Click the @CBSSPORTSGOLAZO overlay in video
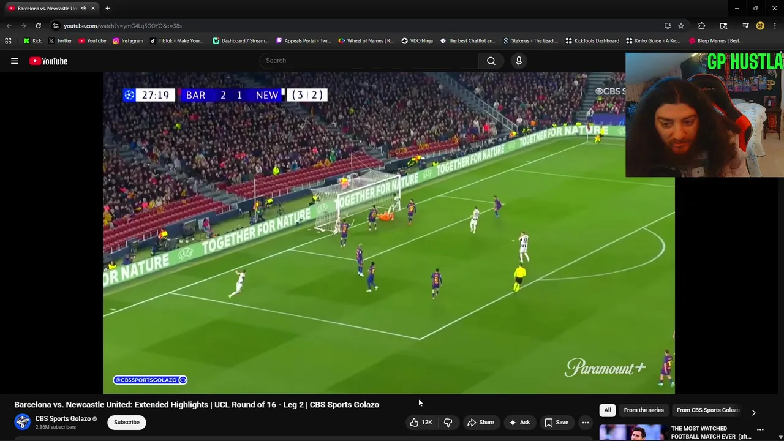Screen dimensions: 784x441 [150, 380]
